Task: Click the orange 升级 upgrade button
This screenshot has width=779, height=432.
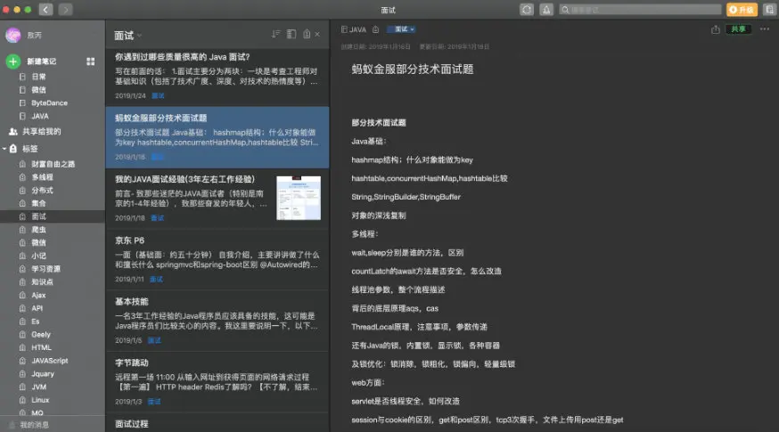Action: point(742,10)
